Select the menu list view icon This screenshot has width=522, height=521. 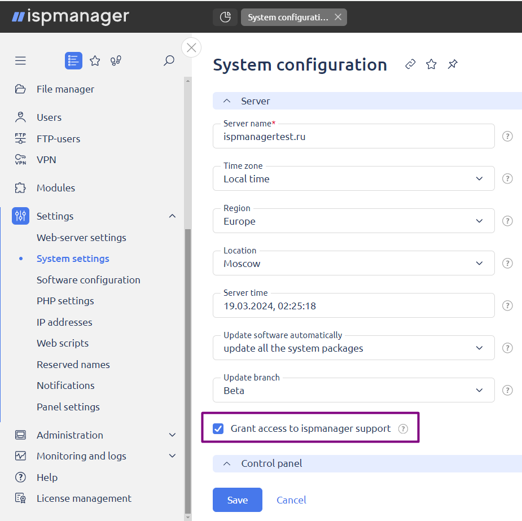(x=73, y=60)
